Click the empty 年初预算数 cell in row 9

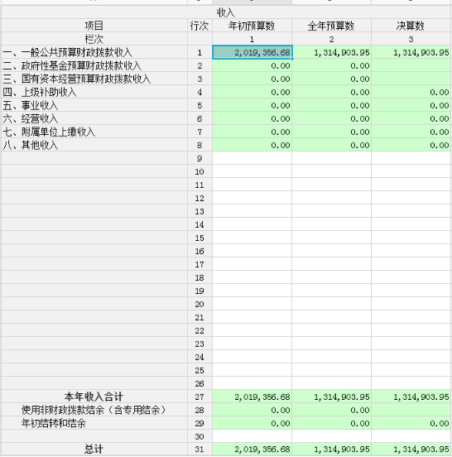pos(252,159)
